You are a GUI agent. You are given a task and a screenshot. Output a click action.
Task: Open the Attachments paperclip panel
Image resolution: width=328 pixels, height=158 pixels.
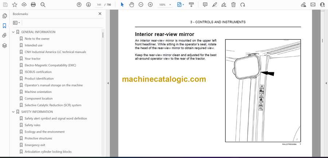coord(4,36)
